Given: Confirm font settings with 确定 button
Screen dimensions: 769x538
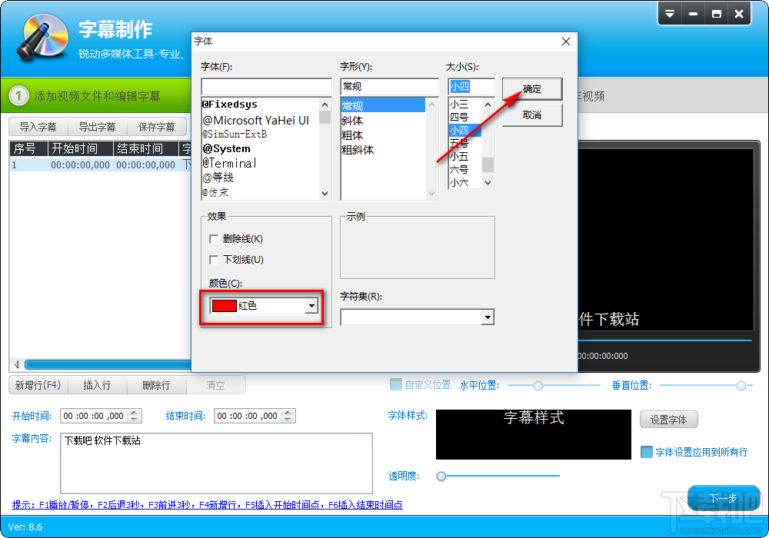Looking at the screenshot, I should [x=531, y=88].
